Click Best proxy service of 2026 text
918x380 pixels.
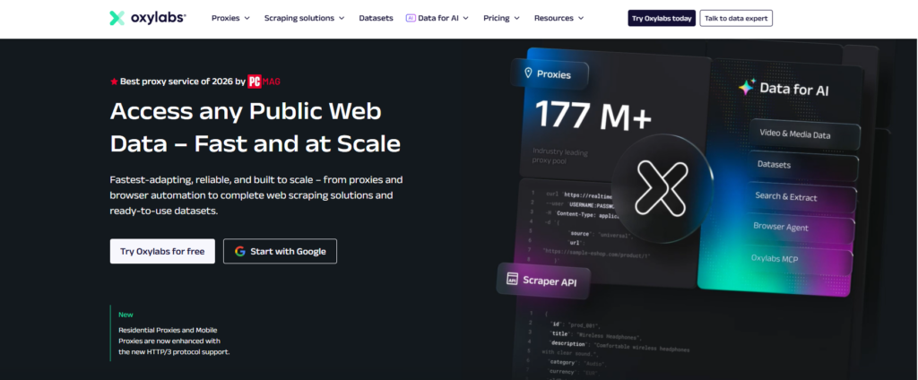click(183, 82)
